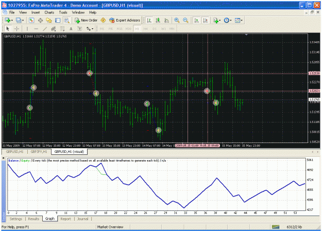Select the Text tool marked A
This screenshot has height=231, width=322.
coord(71,29)
